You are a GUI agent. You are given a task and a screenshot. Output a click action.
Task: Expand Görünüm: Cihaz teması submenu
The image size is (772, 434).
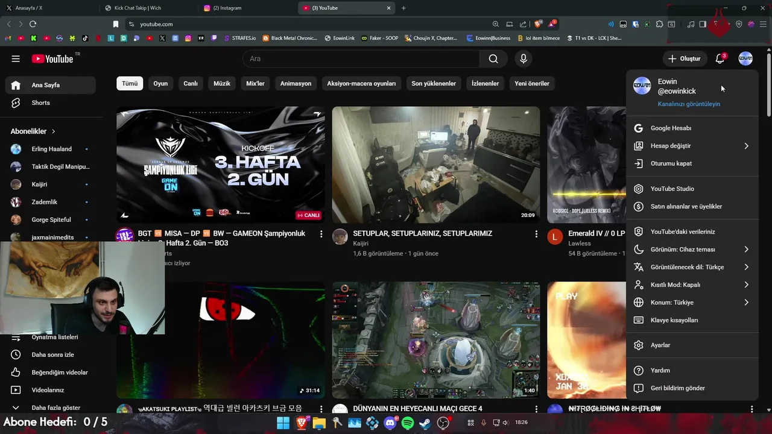click(x=692, y=250)
